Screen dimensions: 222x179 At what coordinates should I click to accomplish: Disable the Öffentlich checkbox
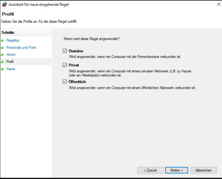pyautogui.click(x=65, y=82)
